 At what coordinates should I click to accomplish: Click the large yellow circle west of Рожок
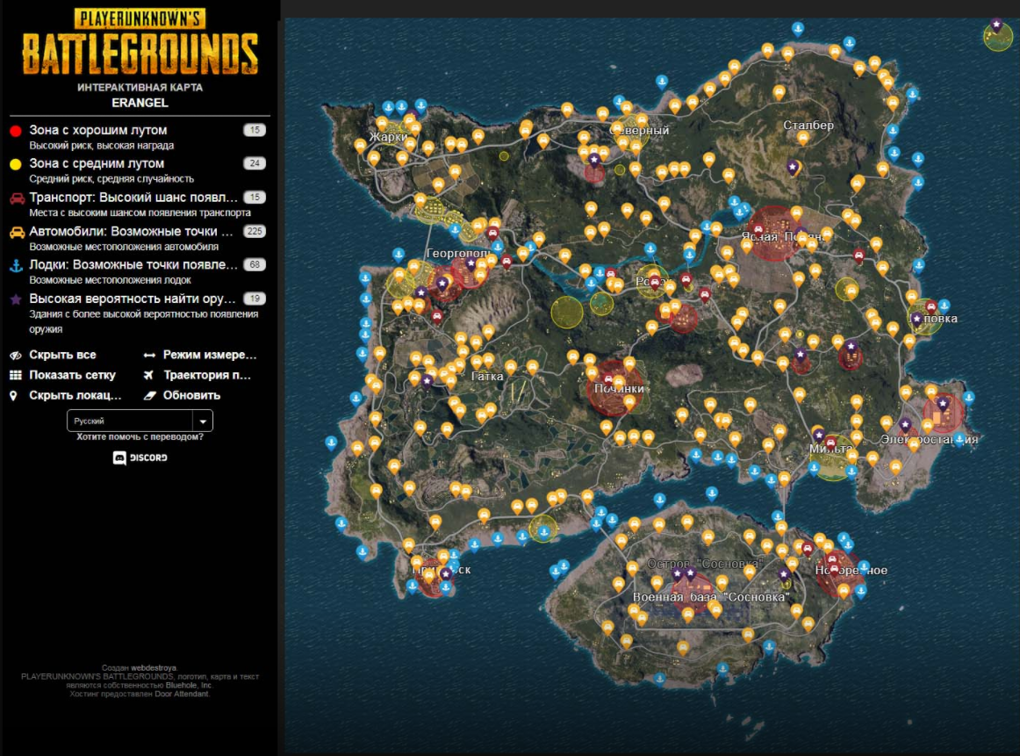567,312
